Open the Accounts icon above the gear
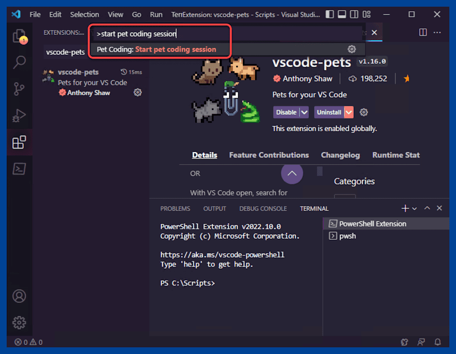 [19, 296]
